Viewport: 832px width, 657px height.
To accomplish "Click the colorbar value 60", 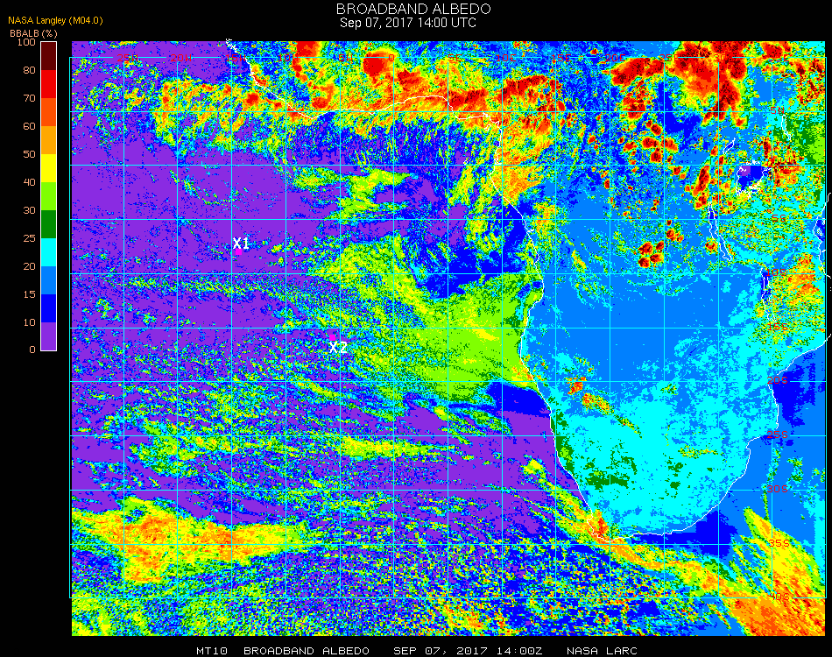I will [x=29, y=126].
